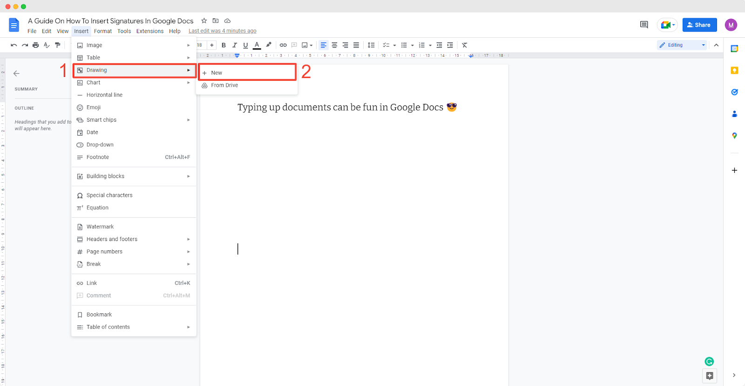Open the File menu
The image size is (745, 386).
32,31
